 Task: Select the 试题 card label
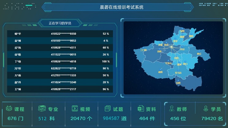pyautogui.click(x=118, y=109)
